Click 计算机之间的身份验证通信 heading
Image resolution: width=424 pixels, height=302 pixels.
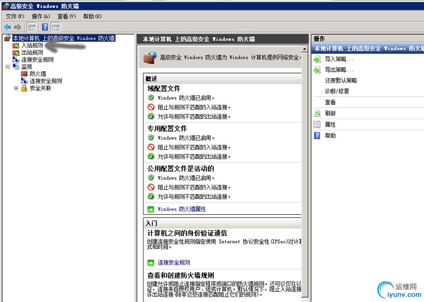[x=187, y=233]
